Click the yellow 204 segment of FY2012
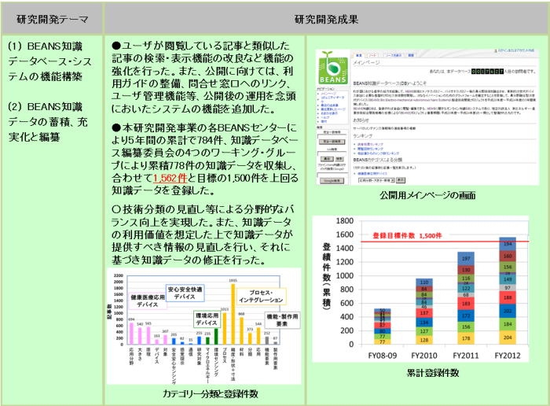Image resolution: width=550 pixels, height=406 pixels. tap(508, 337)
